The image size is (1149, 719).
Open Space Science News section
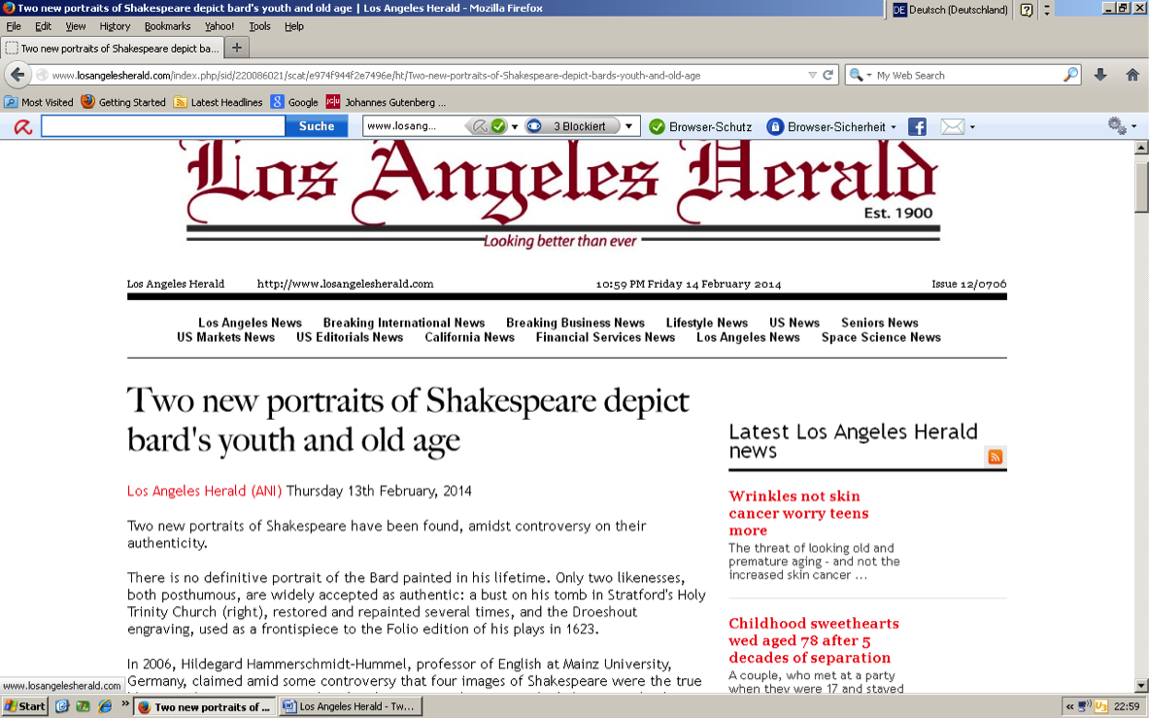(x=881, y=337)
